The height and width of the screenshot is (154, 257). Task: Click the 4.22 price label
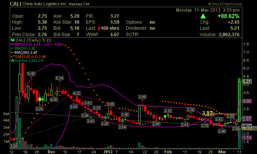pyautogui.click(x=76, y=93)
